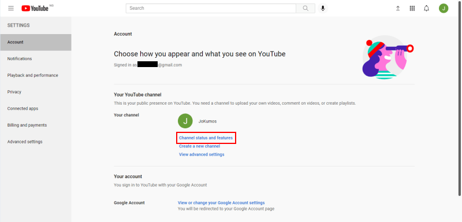This screenshot has width=462, height=222.
Task: Click the 'Your account' heading
Action: coord(128,176)
